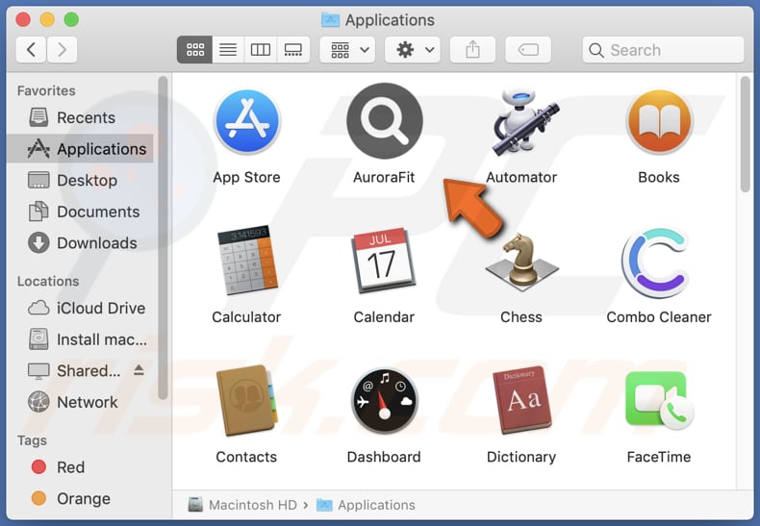Click the Combo Cleaner name label
The width and height of the screenshot is (760, 526).
pyautogui.click(x=659, y=316)
